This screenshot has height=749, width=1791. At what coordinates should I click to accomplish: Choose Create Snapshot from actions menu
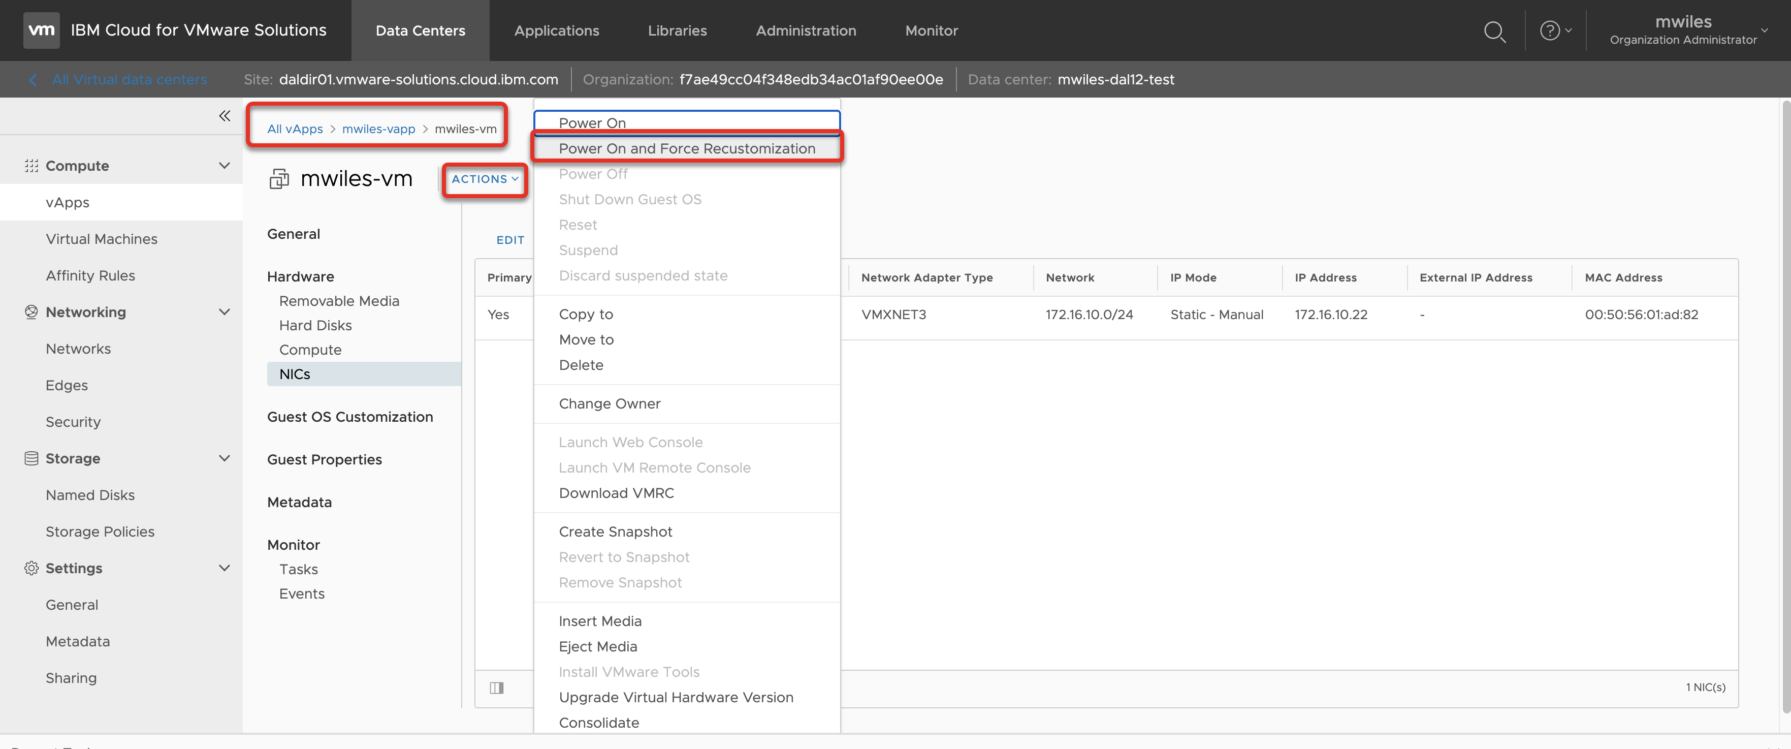point(615,532)
